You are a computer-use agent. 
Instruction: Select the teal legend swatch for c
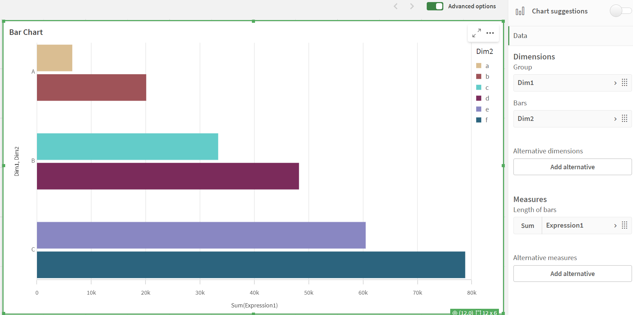(479, 87)
